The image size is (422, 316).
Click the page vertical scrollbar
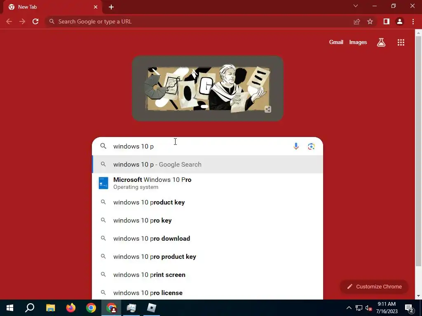click(418, 151)
